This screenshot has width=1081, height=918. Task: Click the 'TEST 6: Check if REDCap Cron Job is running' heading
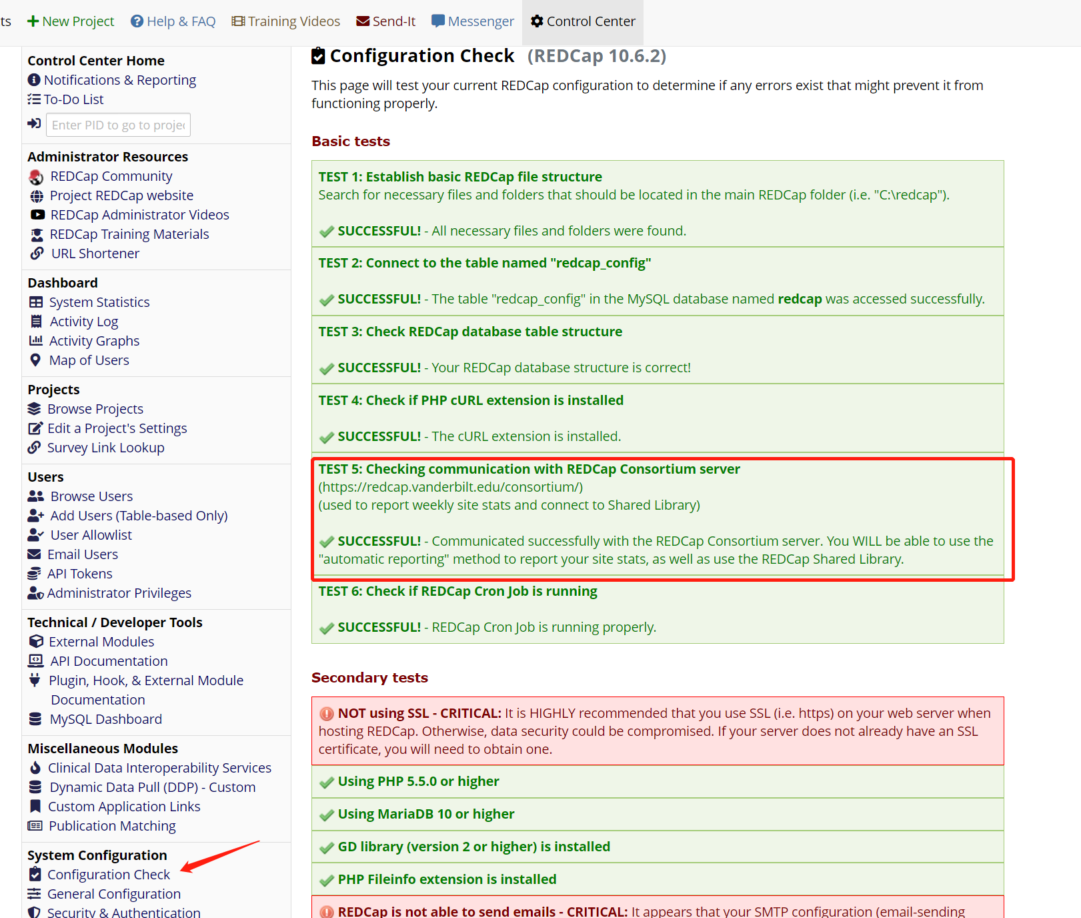pos(458,591)
